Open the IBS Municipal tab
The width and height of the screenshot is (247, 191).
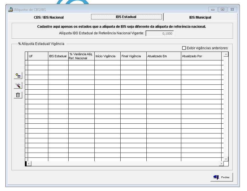(x=200, y=17)
